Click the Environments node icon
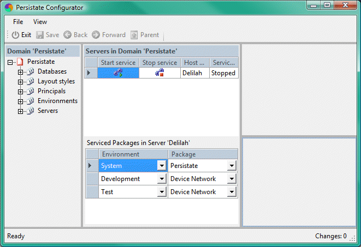The height and width of the screenshot is (247, 361). pyautogui.click(x=31, y=101)
